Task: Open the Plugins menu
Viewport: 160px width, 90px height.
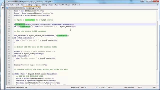Action: click(x=68, y=5)
